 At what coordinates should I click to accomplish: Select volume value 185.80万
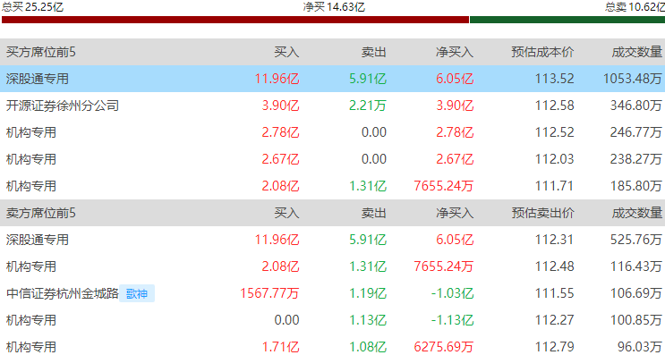(x=636, y=186)
